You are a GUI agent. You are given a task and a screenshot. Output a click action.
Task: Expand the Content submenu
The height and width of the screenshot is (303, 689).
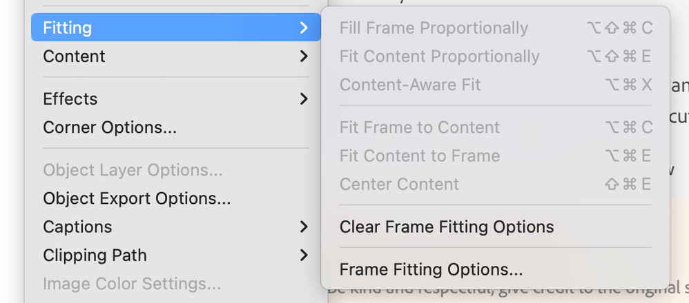click(74, 56)
